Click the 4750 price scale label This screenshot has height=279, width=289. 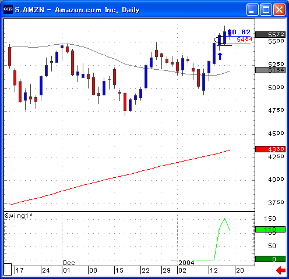click(x=276, y=110)
